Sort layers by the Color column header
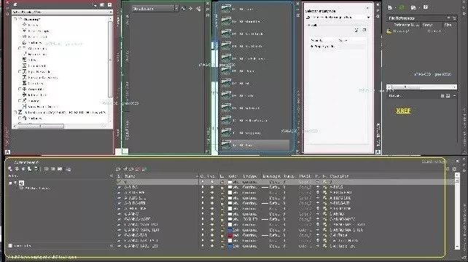This screenshot has height=262, width=468. tap(233, 176)
